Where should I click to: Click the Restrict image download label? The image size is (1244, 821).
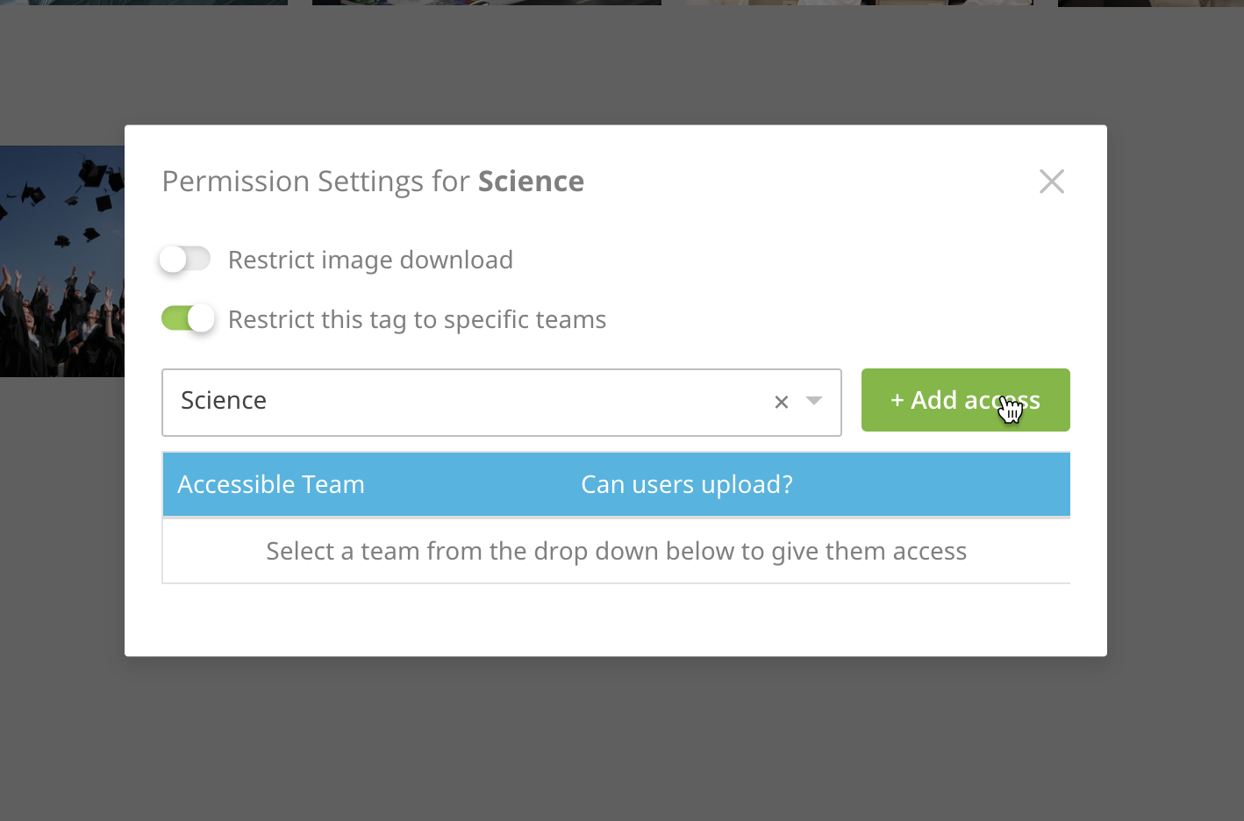pos(370,261)
